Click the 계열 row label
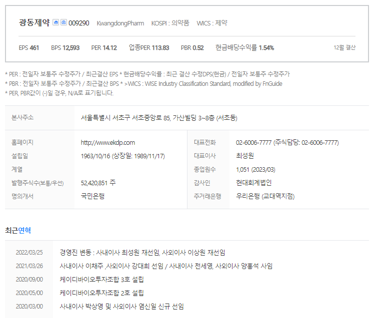 click(17, 169)
